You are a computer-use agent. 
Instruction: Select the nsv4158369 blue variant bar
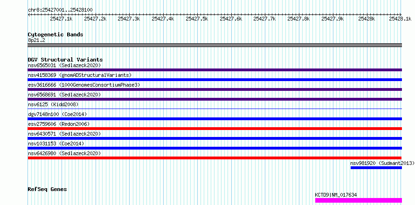(x=215, y=80)
